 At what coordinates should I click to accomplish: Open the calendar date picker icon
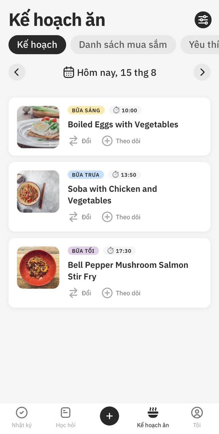[69, 72]
